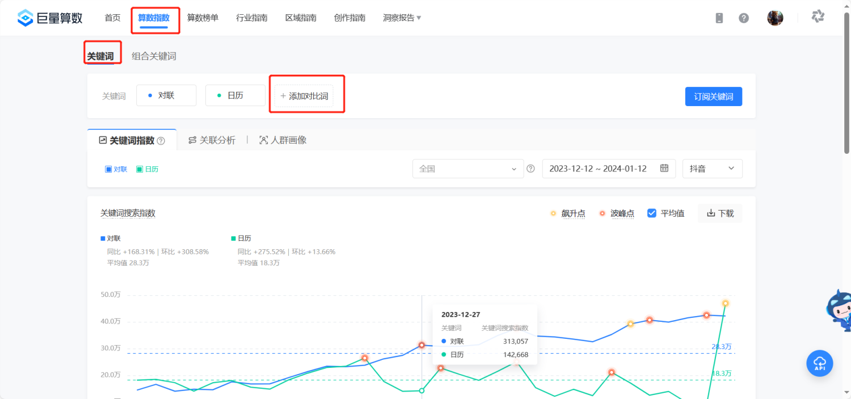Click the 平均值 28.3万 text

pyautogui.click(x=128, y=263)
